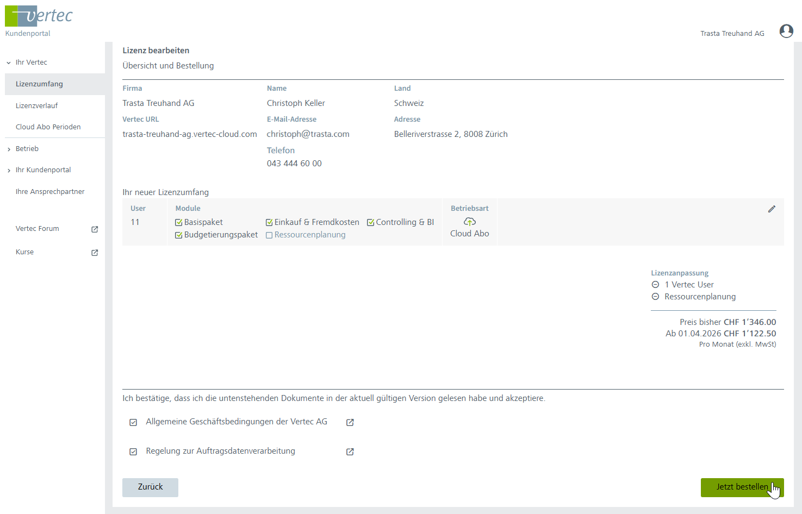Screen dimensions: 802x514
Task: Enable the Ressourcenplanung module checkbox
Action: pos(269,235)
